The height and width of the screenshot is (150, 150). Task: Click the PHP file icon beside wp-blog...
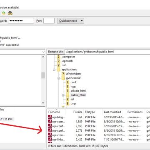coord(50,117)
